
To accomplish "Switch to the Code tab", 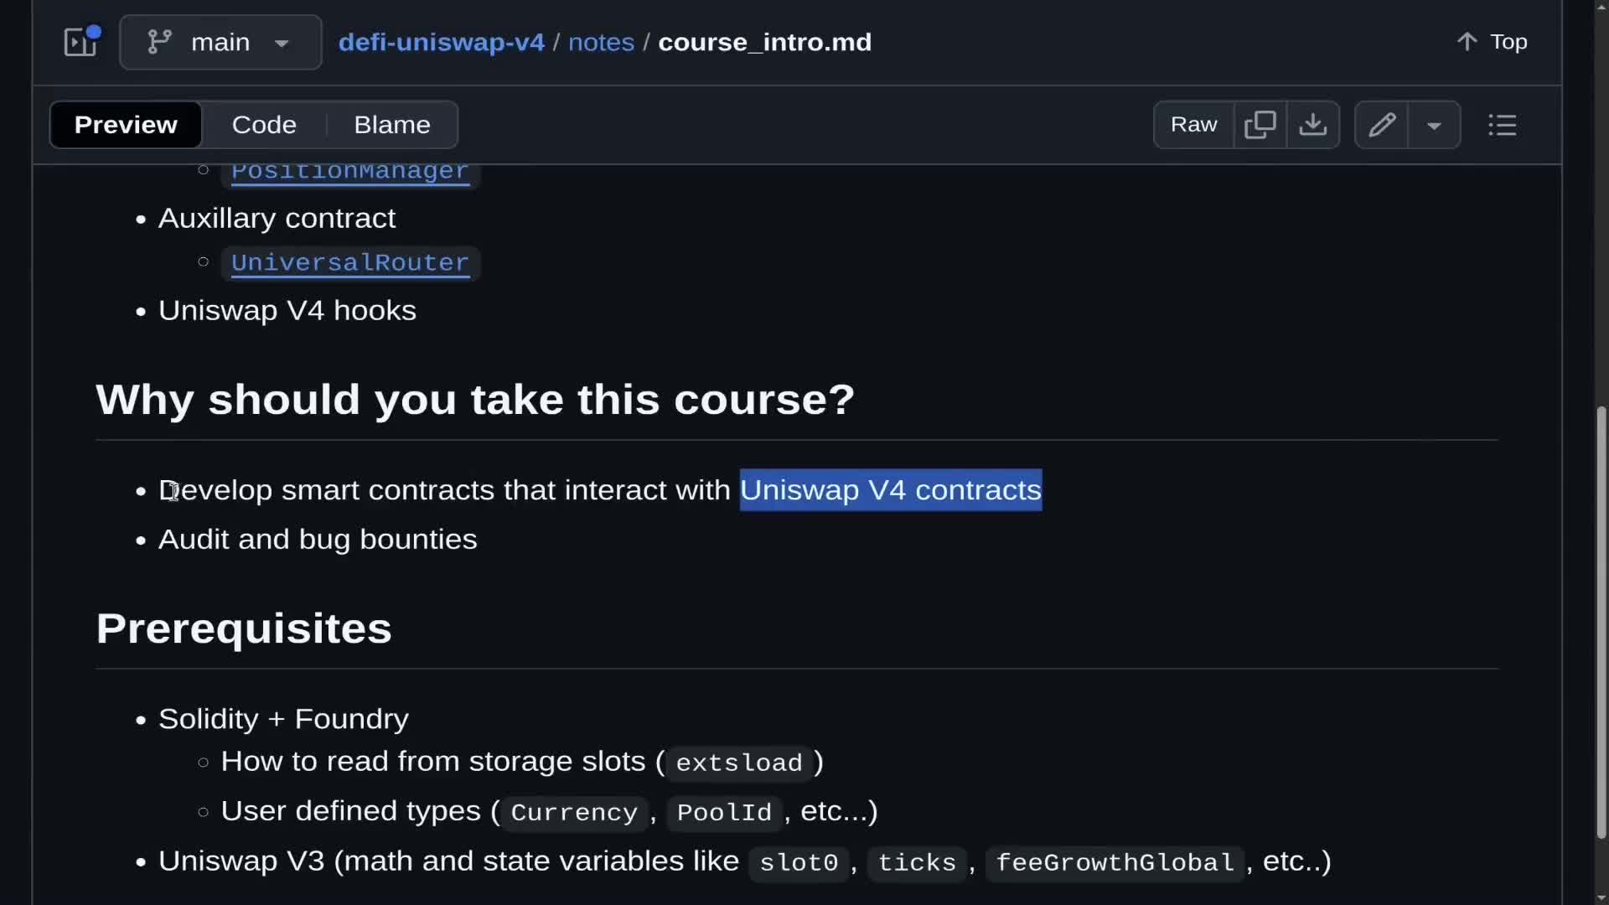I will coord(264,125).
